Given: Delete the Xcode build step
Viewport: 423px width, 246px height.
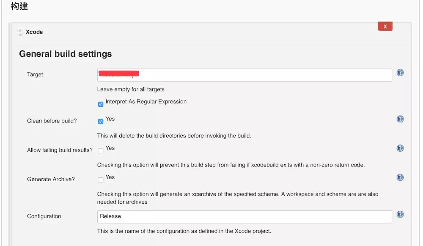Looking at the screenshot, I should point(385,26).
